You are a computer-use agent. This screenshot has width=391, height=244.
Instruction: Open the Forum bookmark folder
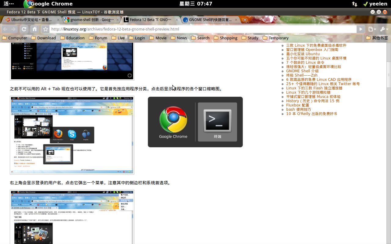pos(98,38)
